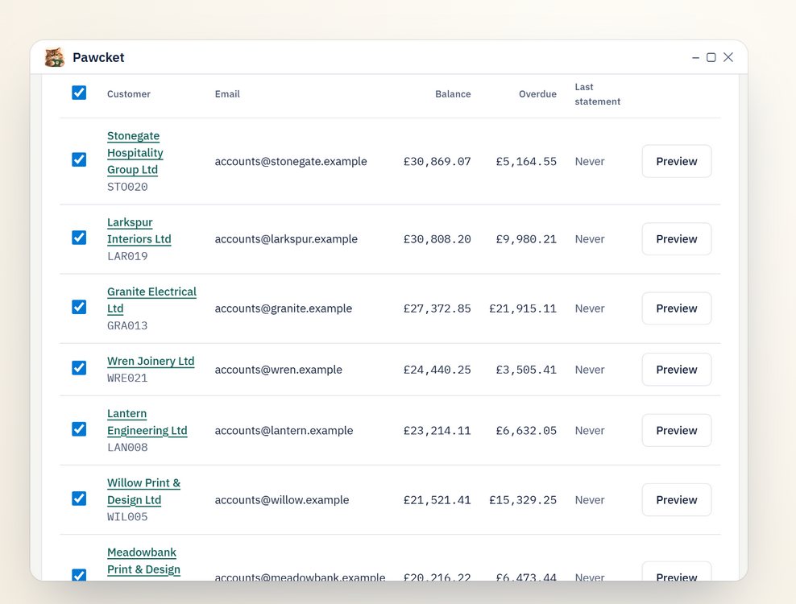Click overdue amount £5,164.55
796x604 pixels.
pos(526,161)
